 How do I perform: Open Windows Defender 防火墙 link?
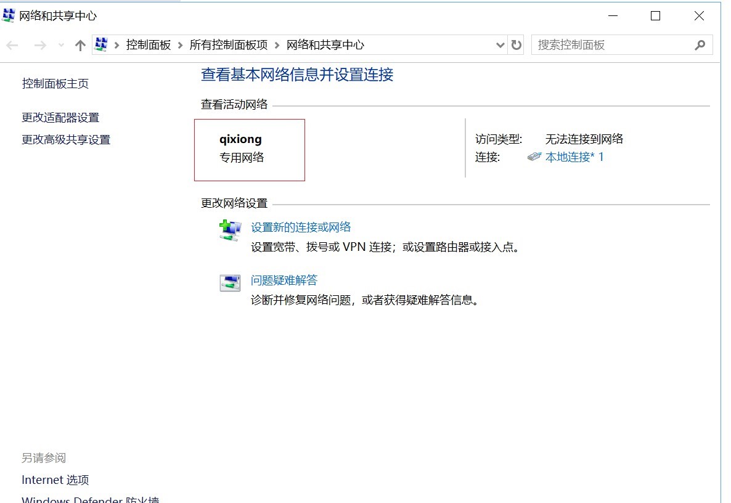click(x=91, y=499)
